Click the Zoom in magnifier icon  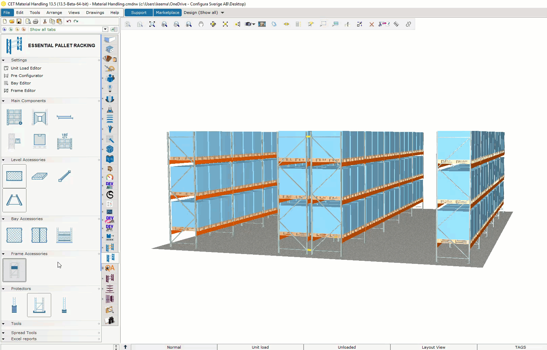(x=164, y=24)
